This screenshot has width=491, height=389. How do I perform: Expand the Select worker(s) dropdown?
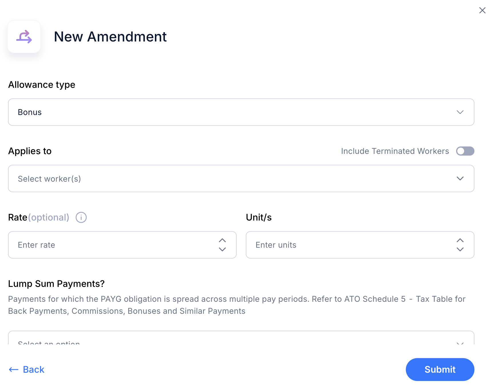(241, 178)
